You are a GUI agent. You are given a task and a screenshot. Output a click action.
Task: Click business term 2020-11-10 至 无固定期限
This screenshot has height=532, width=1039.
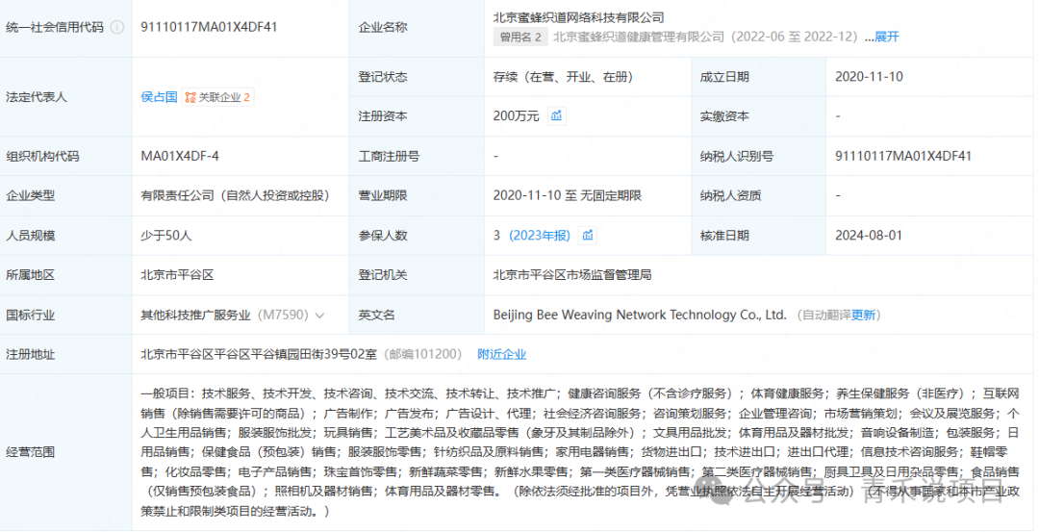pyautogui.click(x=568, y=195)
